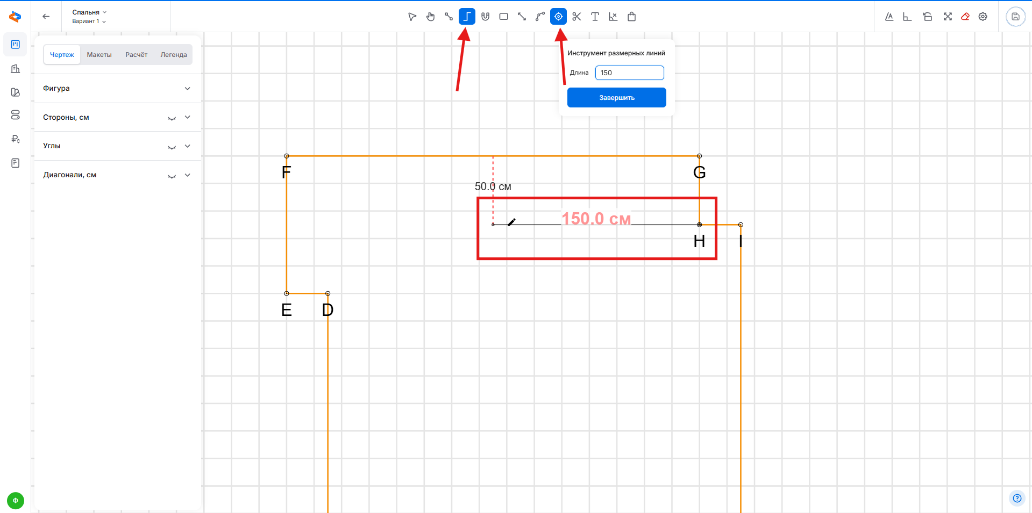Expand the Фигура section
The width and height of the screenshot is (1032, 513).
coord(187,89)
